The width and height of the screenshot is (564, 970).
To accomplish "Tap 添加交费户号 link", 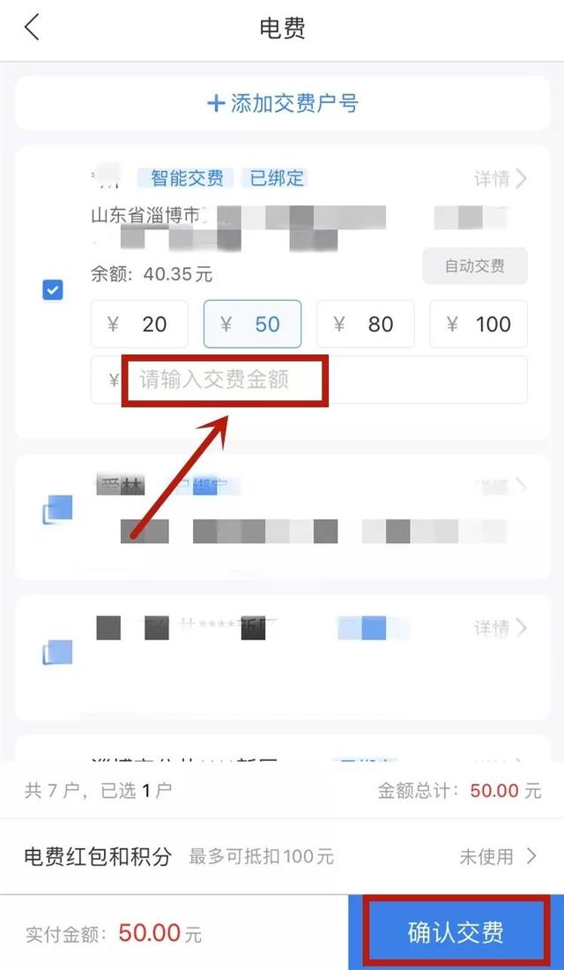I will click(x=294, y=103).
